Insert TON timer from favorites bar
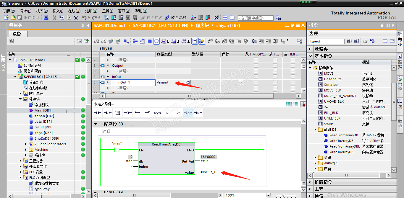The image size is (404, 198). pos(178,113)
